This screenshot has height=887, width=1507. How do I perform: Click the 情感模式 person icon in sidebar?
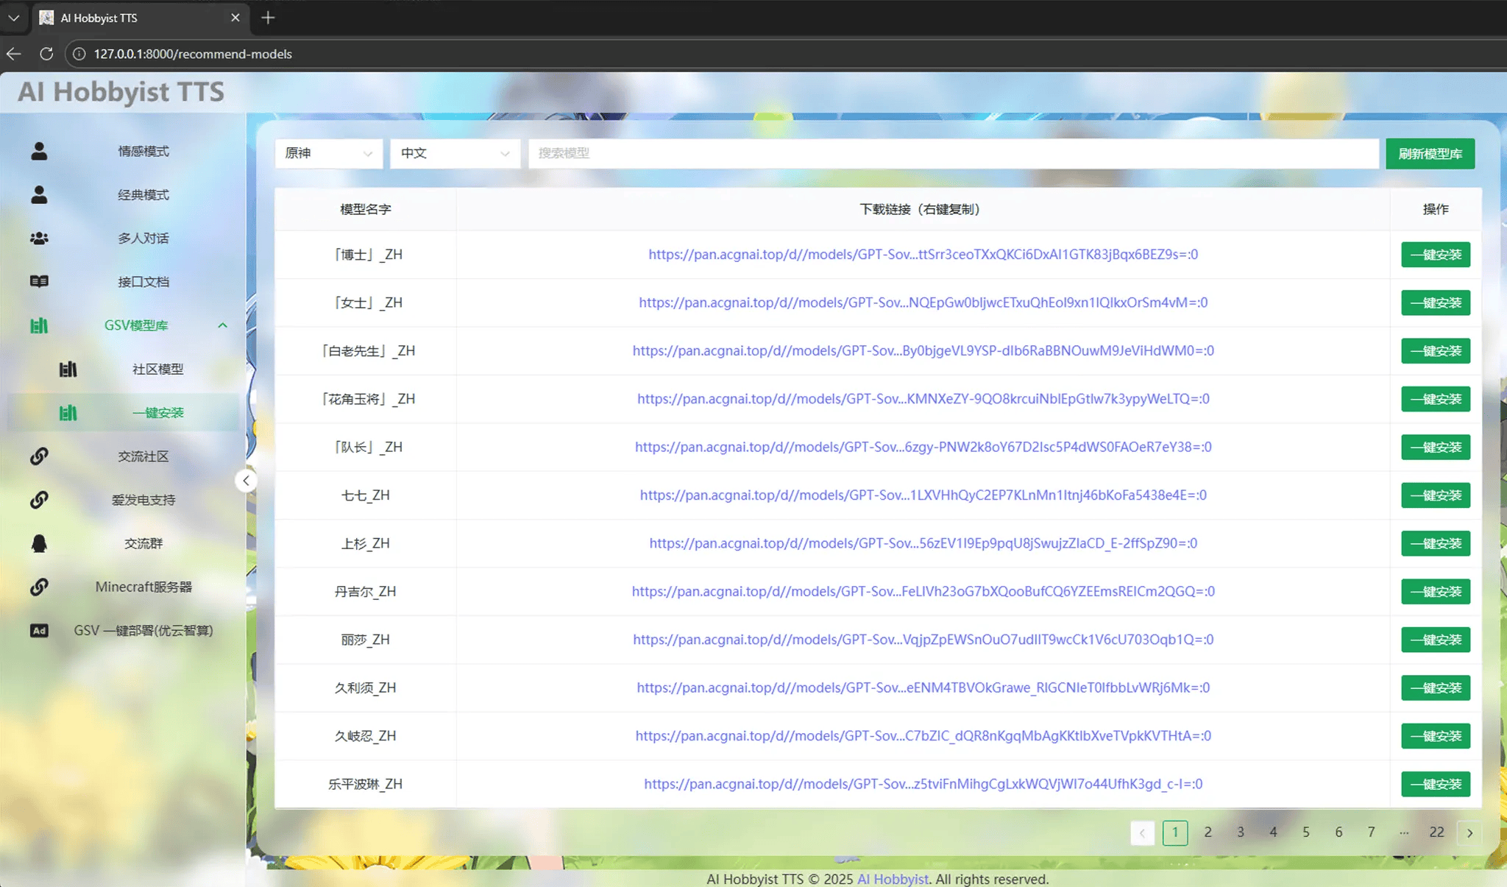coord(39,152)
